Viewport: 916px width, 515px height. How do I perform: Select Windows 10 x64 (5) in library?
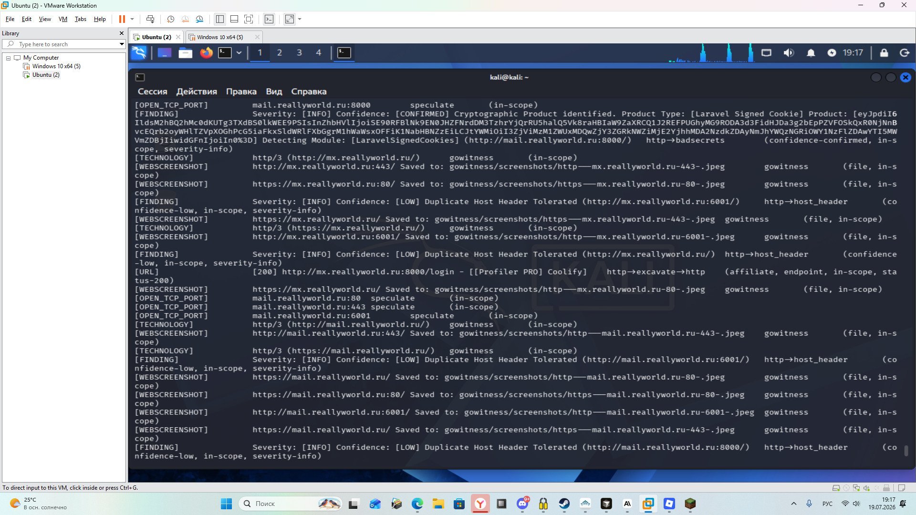click(56, 66)
